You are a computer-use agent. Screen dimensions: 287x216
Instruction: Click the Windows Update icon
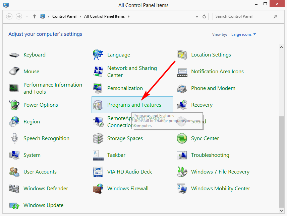click(14, 206)
